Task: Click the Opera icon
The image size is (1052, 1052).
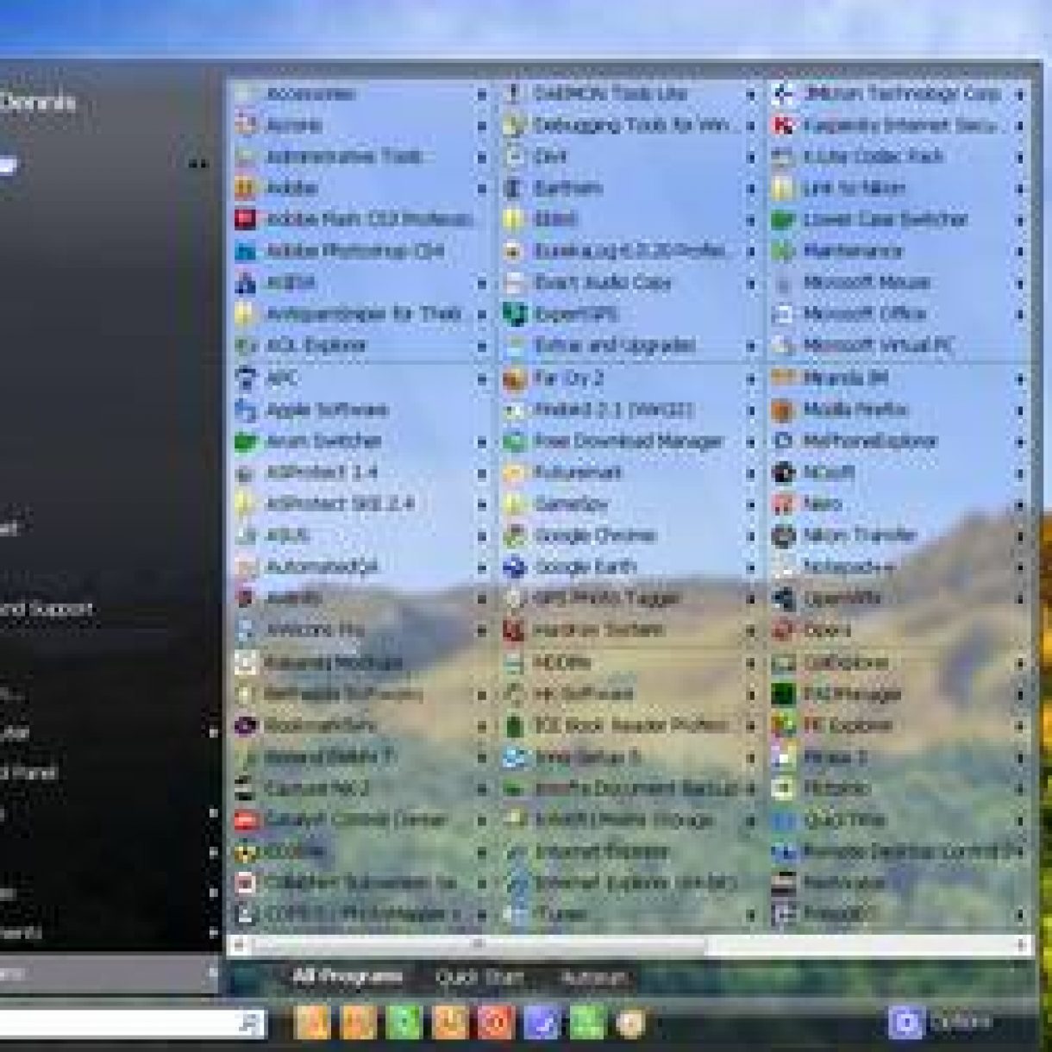Action: [783, 630]
